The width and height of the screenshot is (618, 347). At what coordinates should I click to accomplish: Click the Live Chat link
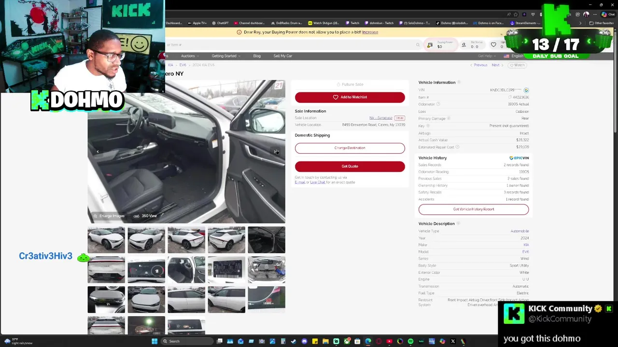click(x=317, y=182)
